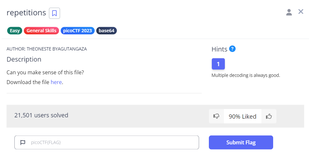Click the Hints heading
Viewport: 311px width, 160px height.
219,49
